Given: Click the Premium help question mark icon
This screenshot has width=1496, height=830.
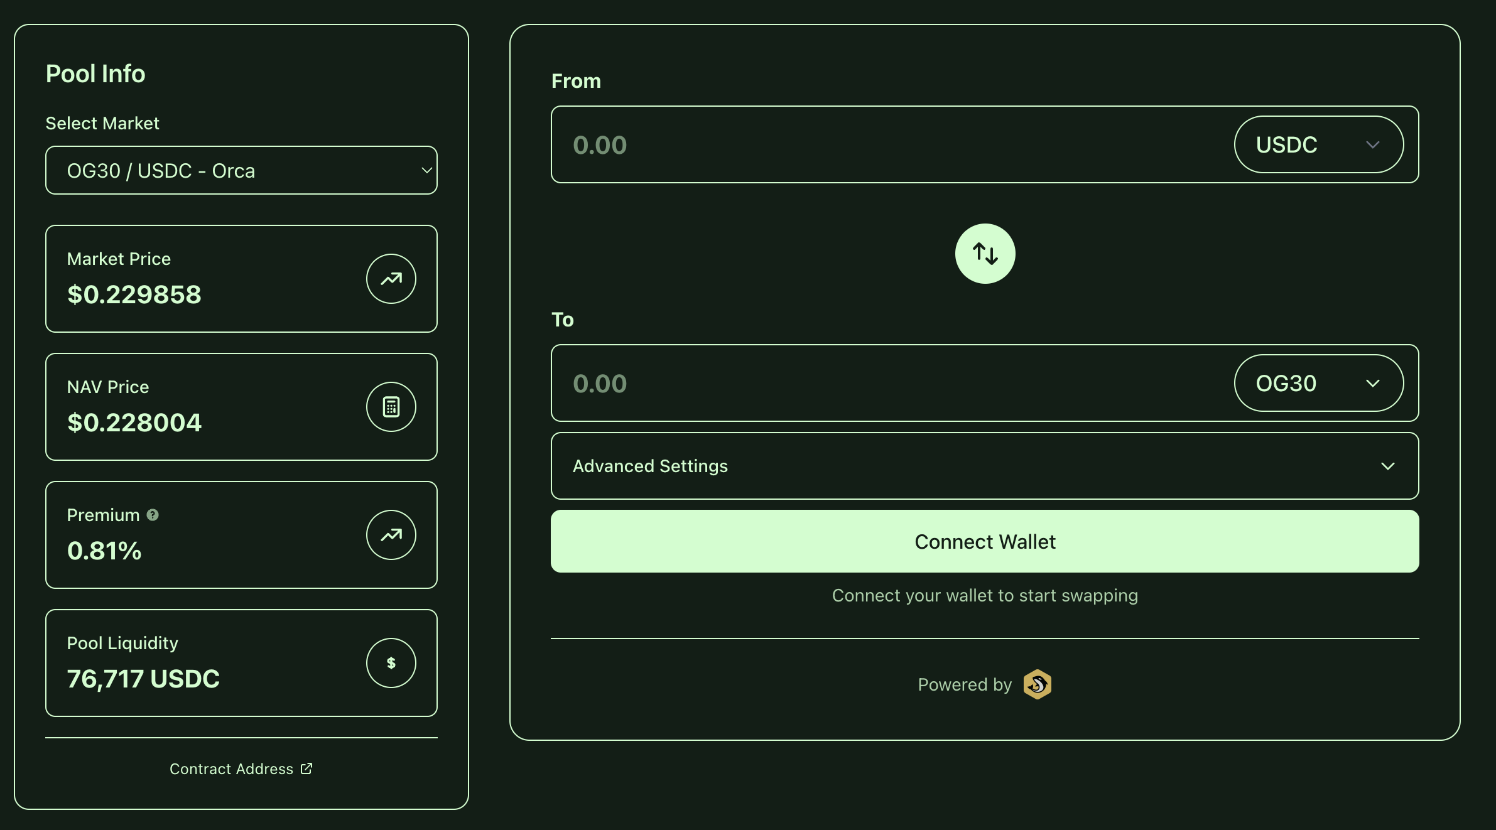Looking at the screenshot, I should [x=153, y=515].
